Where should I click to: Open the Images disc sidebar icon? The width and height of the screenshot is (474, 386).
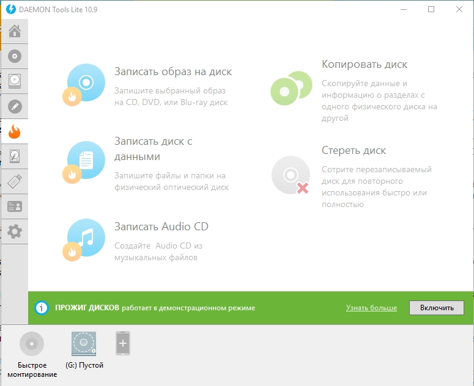click(x=15, y=56)
